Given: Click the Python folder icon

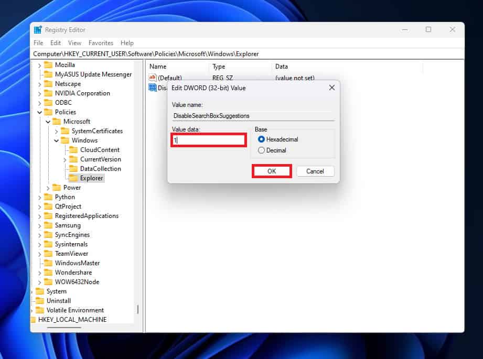Looking at the screenshot, I should (48, 197).
